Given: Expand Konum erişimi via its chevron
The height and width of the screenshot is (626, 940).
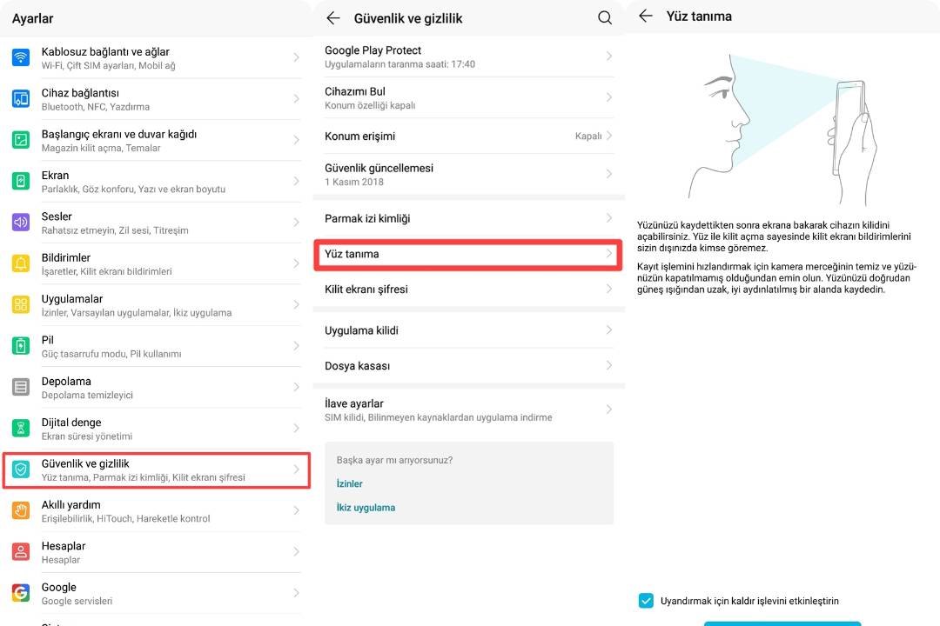Looking at the screenshot, I should coord(609,136).
